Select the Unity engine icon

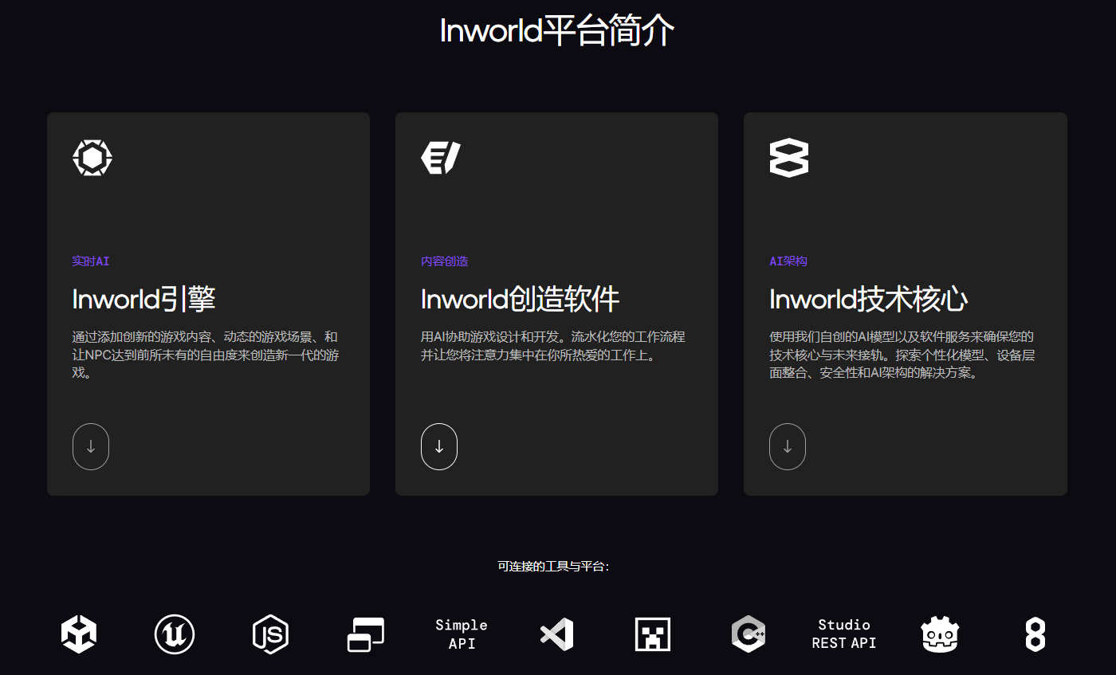[78, 634]
